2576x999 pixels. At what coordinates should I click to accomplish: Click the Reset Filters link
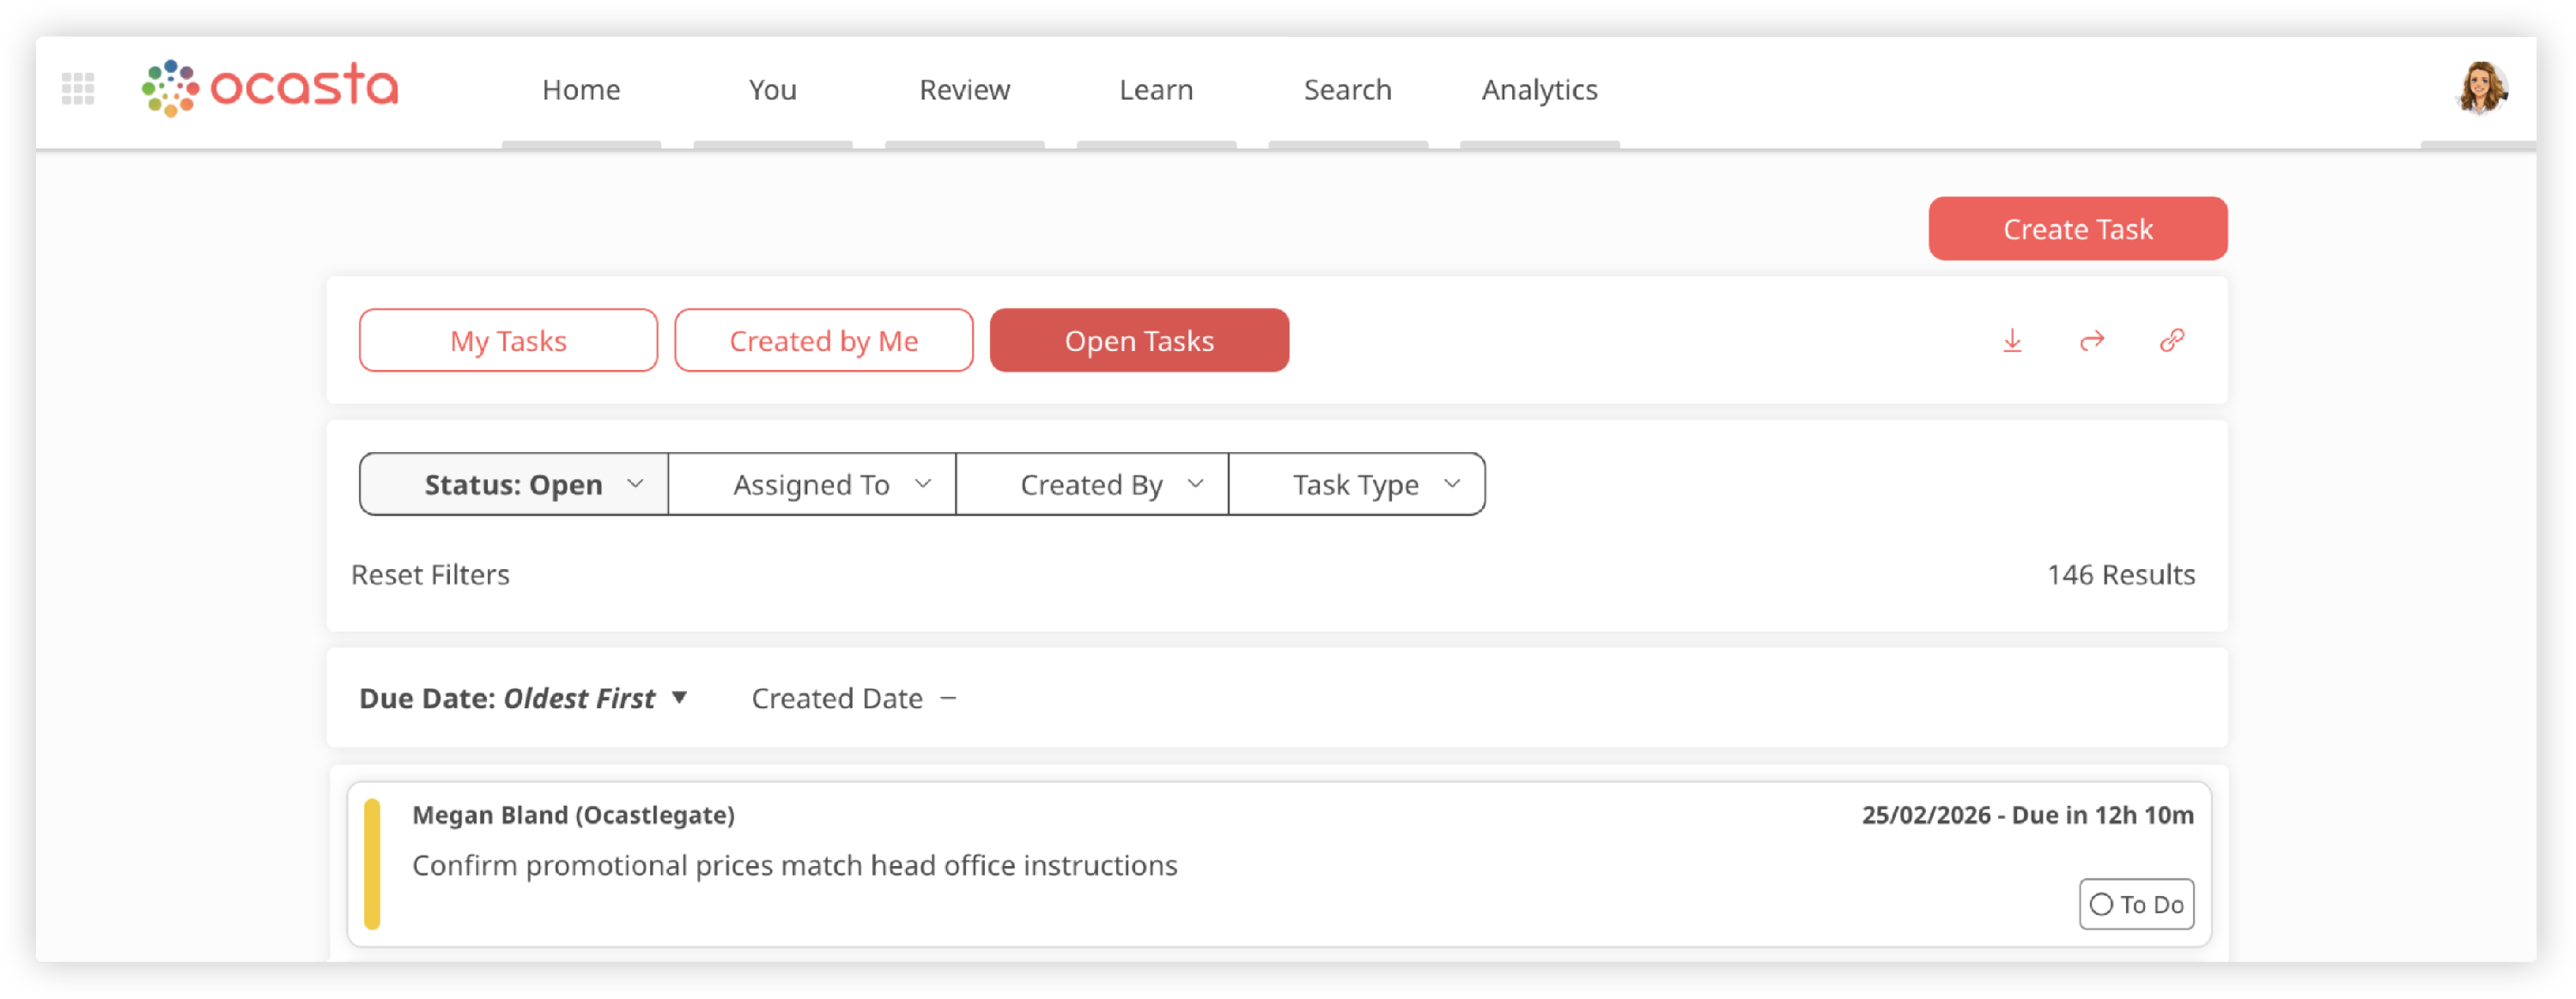430,575
